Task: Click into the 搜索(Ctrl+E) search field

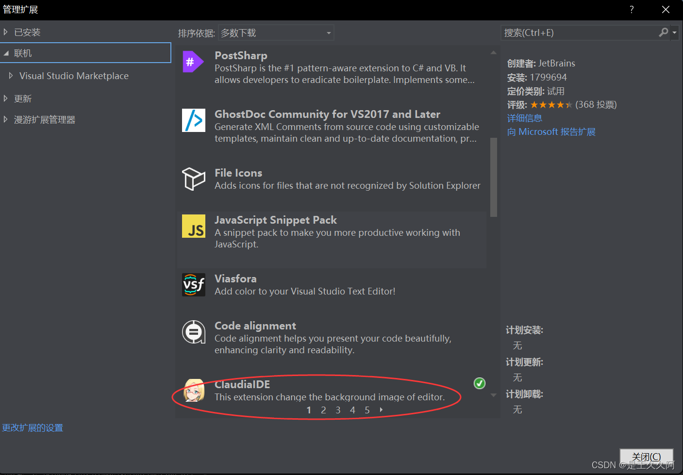Action: click(x=580, y=33)
